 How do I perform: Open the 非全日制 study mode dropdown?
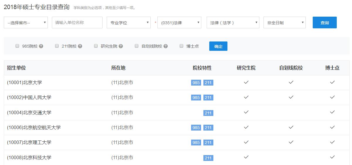[x=285, y=22]
